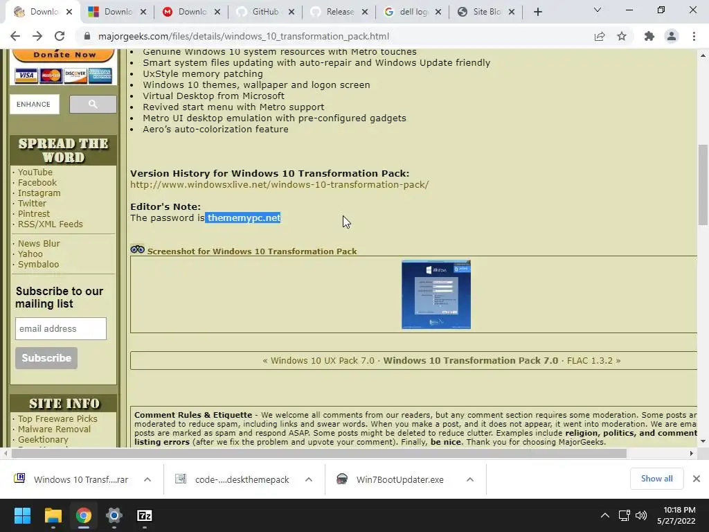This screenshot has width=709, height=532.
Task: Open 7-Zip from the taskbar
Action: coord(144,515)
